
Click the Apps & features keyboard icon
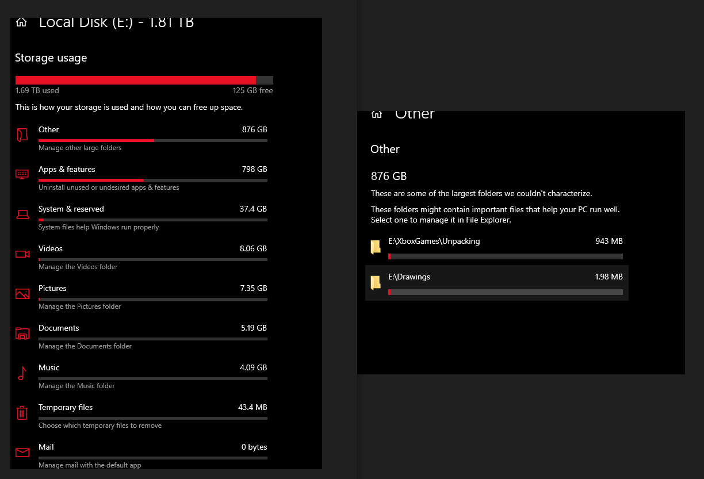[22, 174]
